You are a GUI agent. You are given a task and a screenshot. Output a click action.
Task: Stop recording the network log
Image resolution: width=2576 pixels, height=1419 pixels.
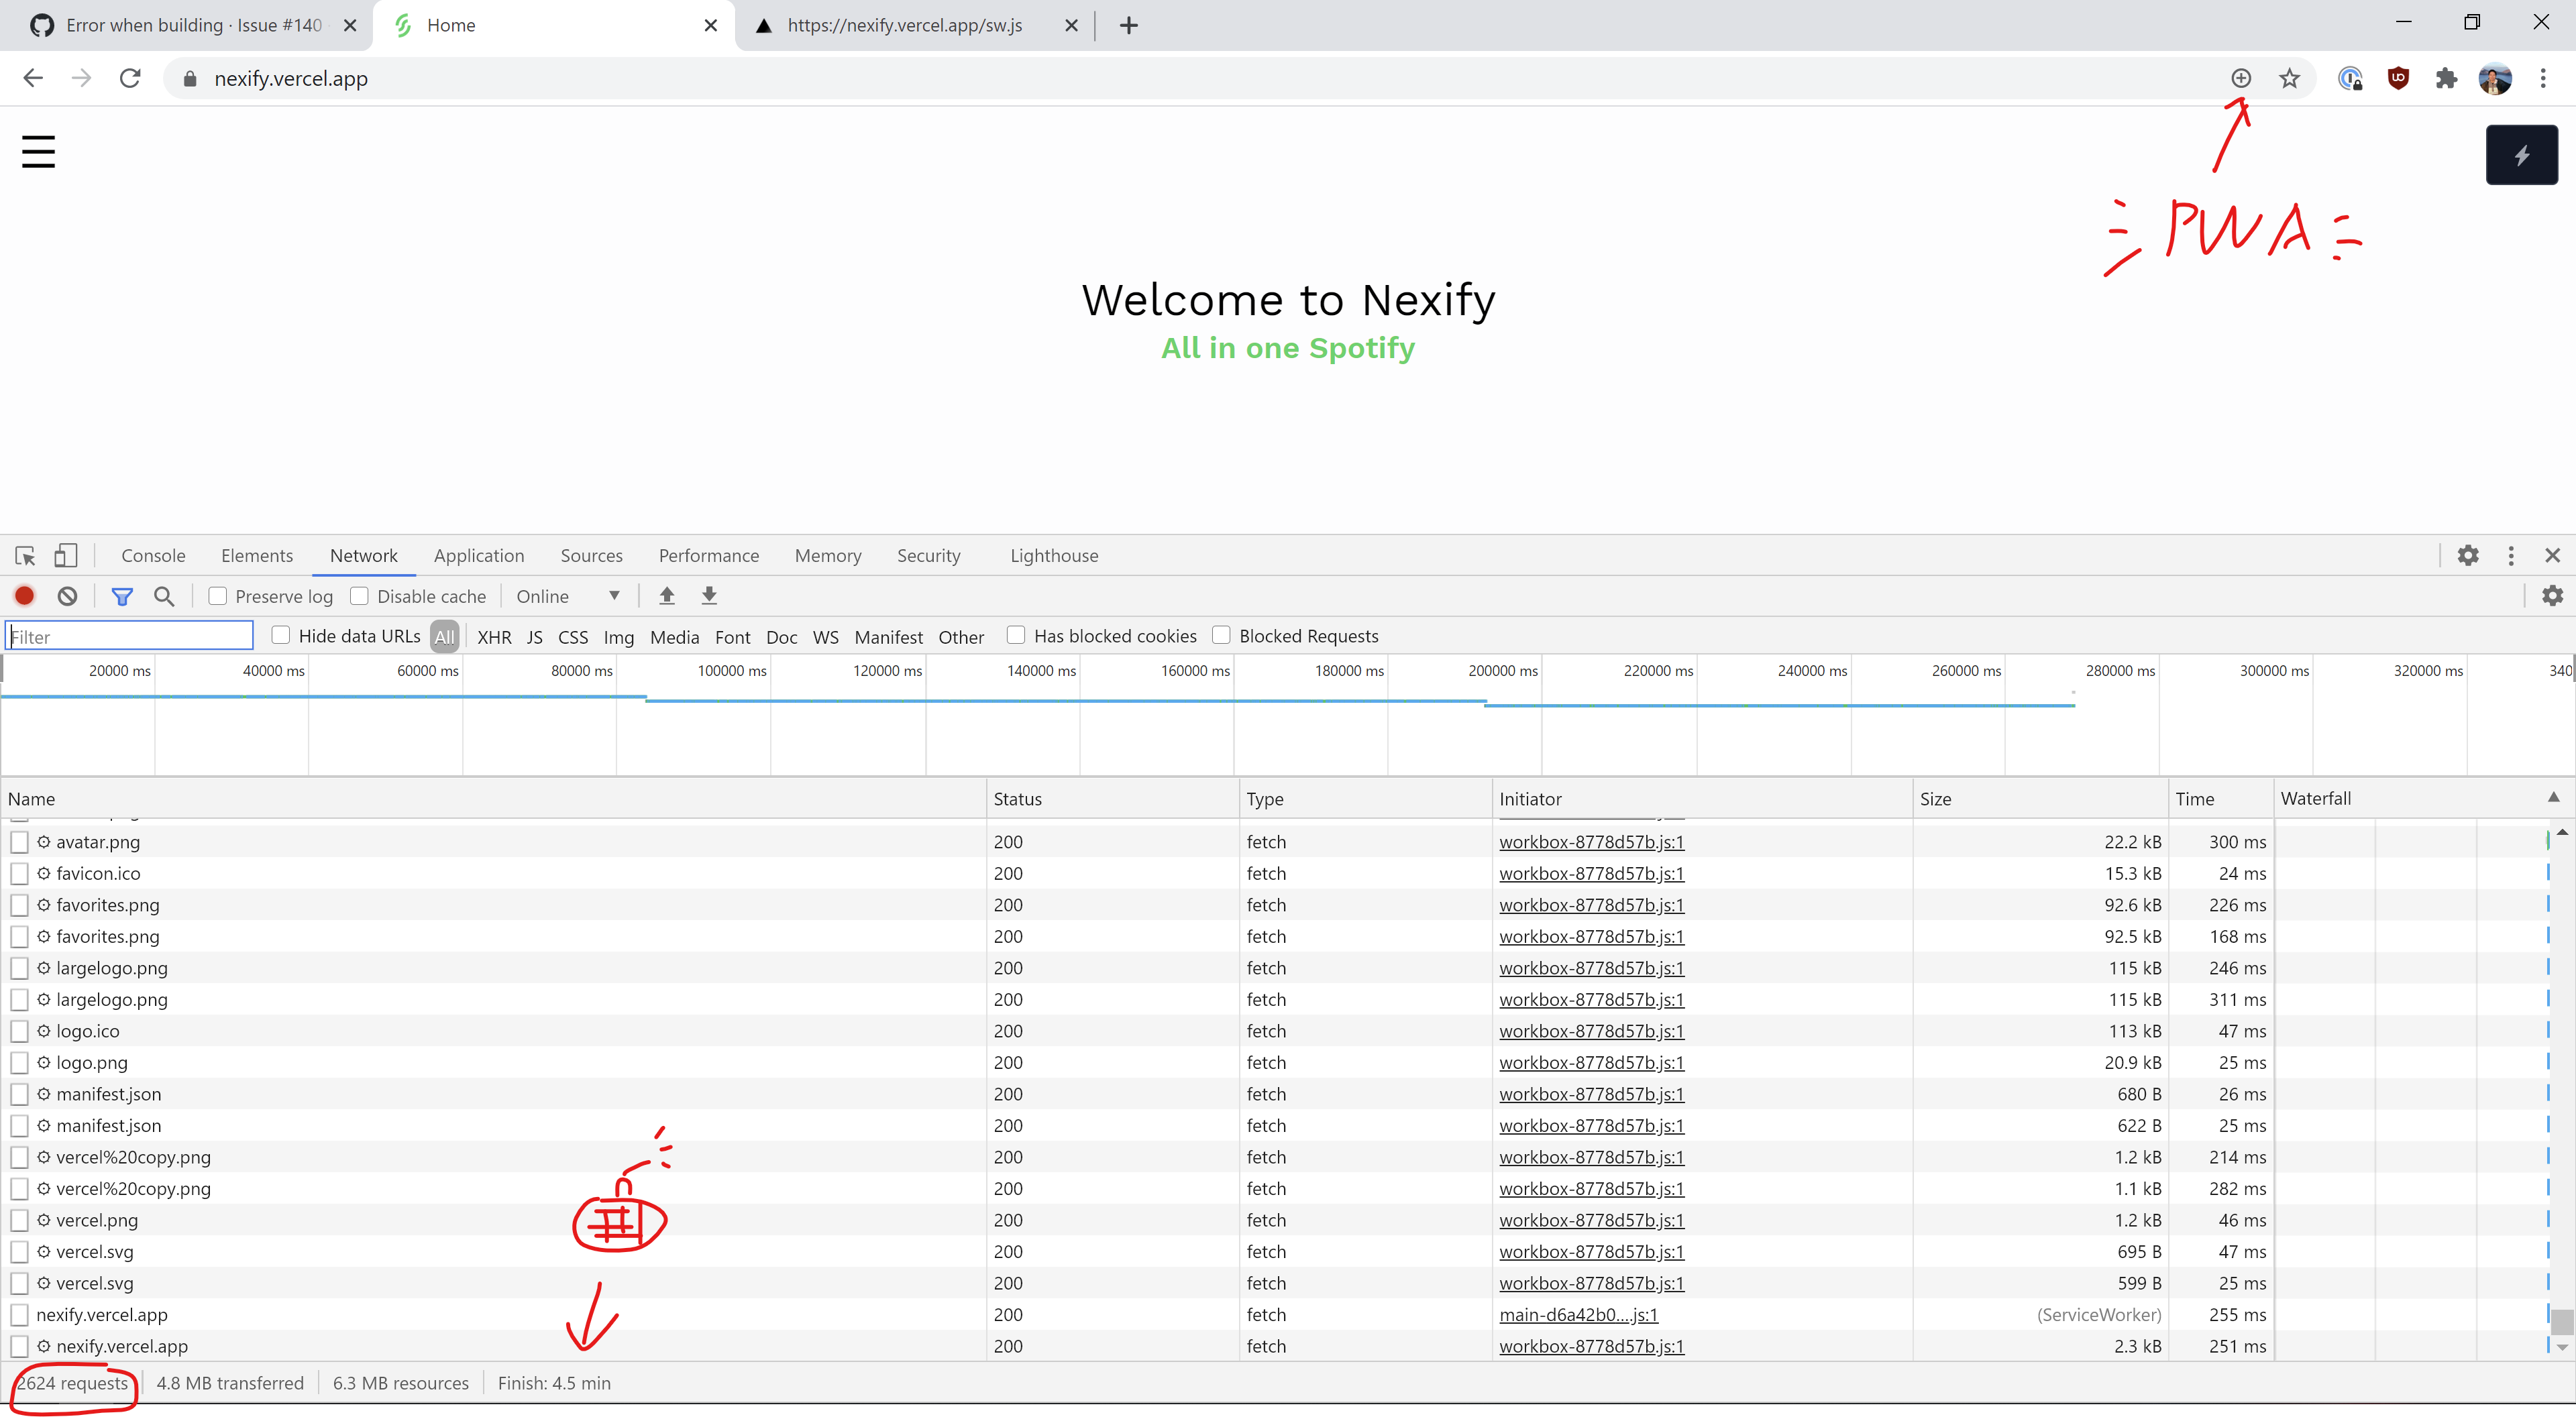24,596
